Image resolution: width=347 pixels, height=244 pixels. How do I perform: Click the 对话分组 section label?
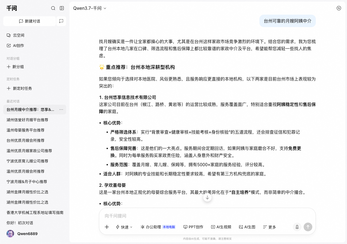[13, 58]
